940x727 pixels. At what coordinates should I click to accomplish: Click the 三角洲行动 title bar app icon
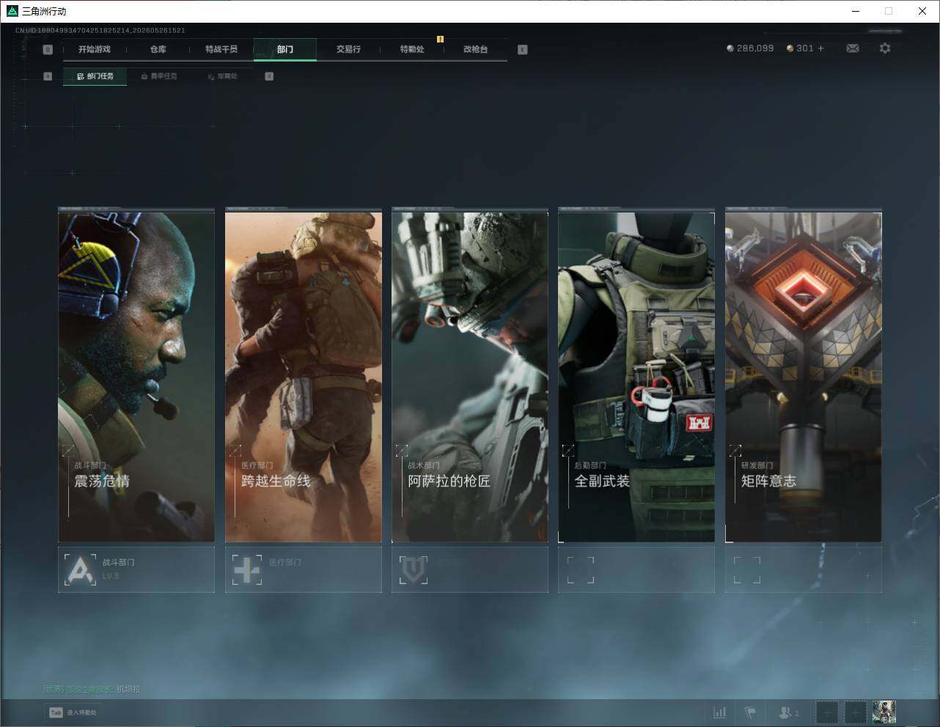point(12,11)
